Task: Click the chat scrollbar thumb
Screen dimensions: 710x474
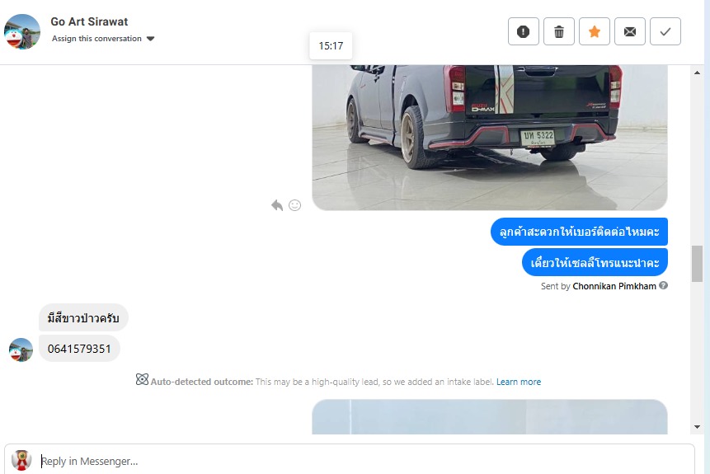Action: (697, 264)
